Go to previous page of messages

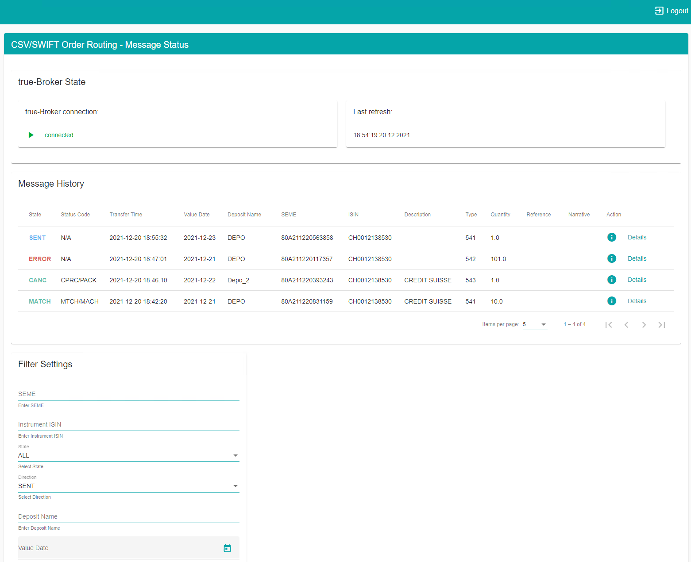click(x=626, y=325)
